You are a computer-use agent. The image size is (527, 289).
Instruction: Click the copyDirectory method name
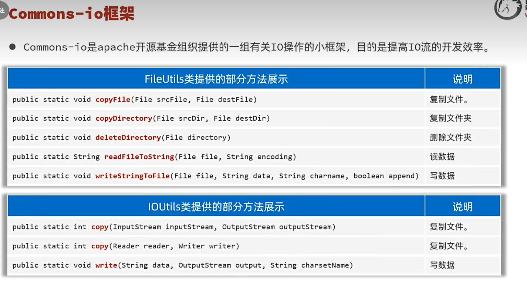tap(124, 118)
